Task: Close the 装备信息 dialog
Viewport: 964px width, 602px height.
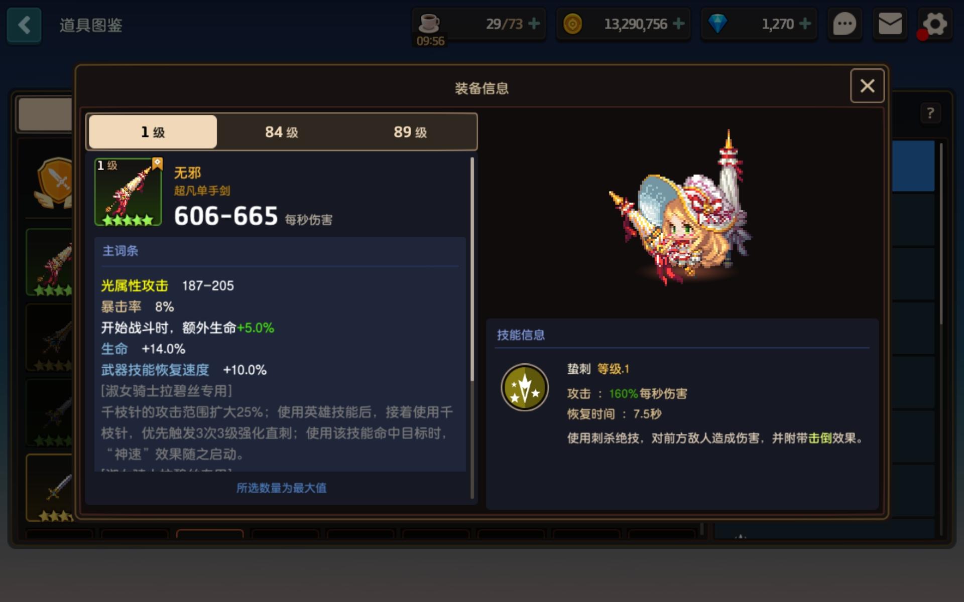Action: coord(867,86)
